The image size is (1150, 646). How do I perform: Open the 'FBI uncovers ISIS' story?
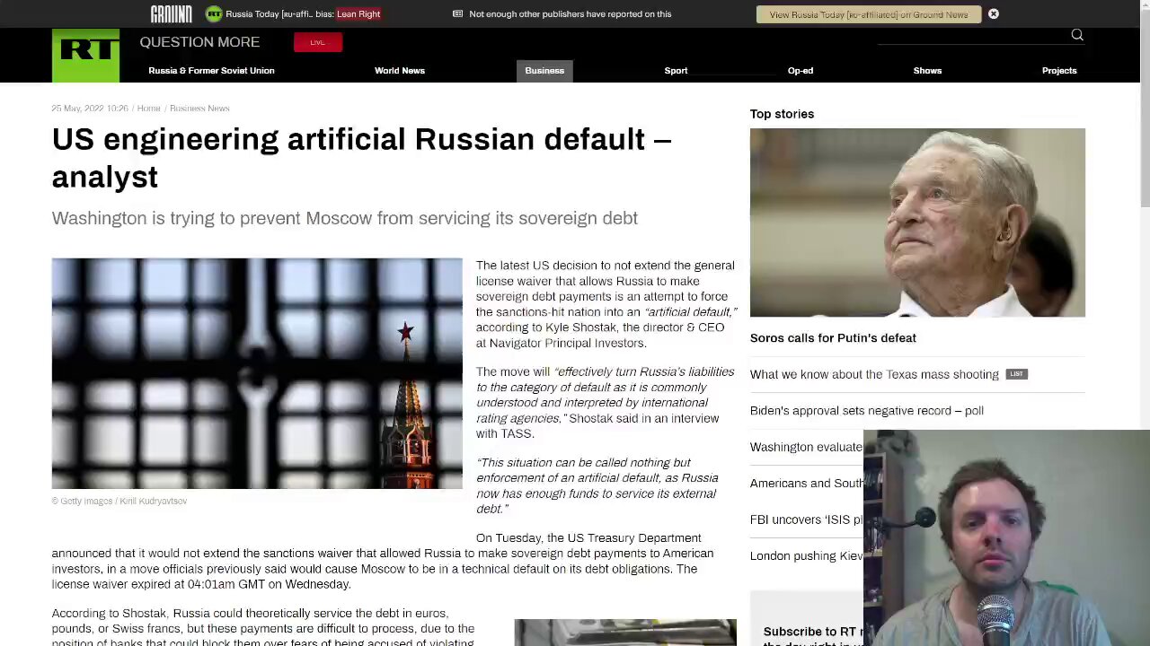(806, 519)
